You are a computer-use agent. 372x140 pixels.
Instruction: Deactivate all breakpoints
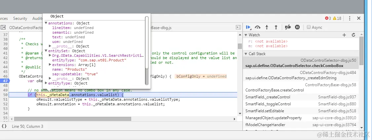point(288,27)
